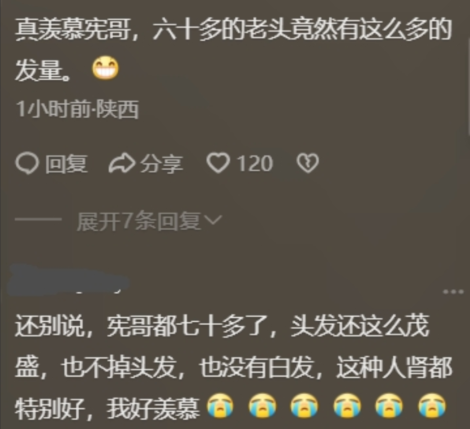470x429 pixels.
Task: Click the grinning emoji in first comment
Action: coord(105,68)
